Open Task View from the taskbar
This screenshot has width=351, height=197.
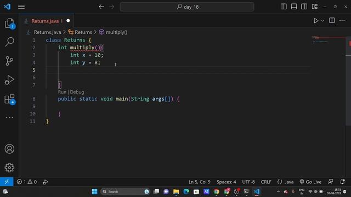156,192
